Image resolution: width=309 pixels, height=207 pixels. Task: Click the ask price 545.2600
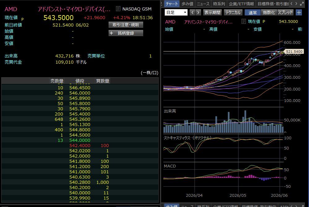[x=79, y=119]
